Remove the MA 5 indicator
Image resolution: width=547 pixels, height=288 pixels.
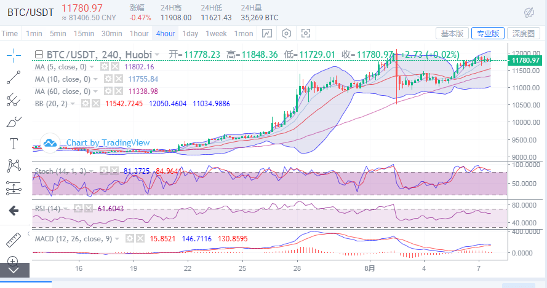(x=115, y=66)
